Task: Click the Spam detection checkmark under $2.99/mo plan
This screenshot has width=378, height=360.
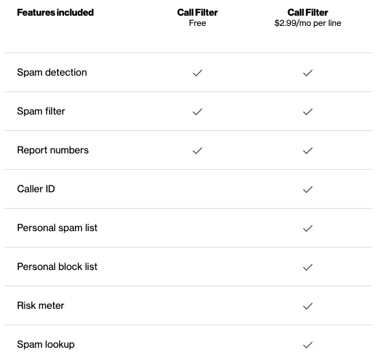Action: (308, 73)
